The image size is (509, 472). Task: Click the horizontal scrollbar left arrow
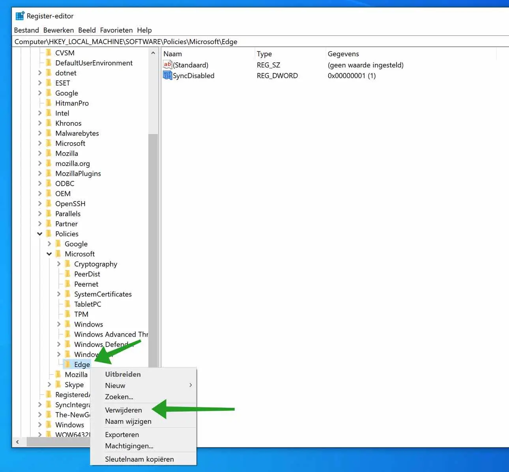click(17, 442)
